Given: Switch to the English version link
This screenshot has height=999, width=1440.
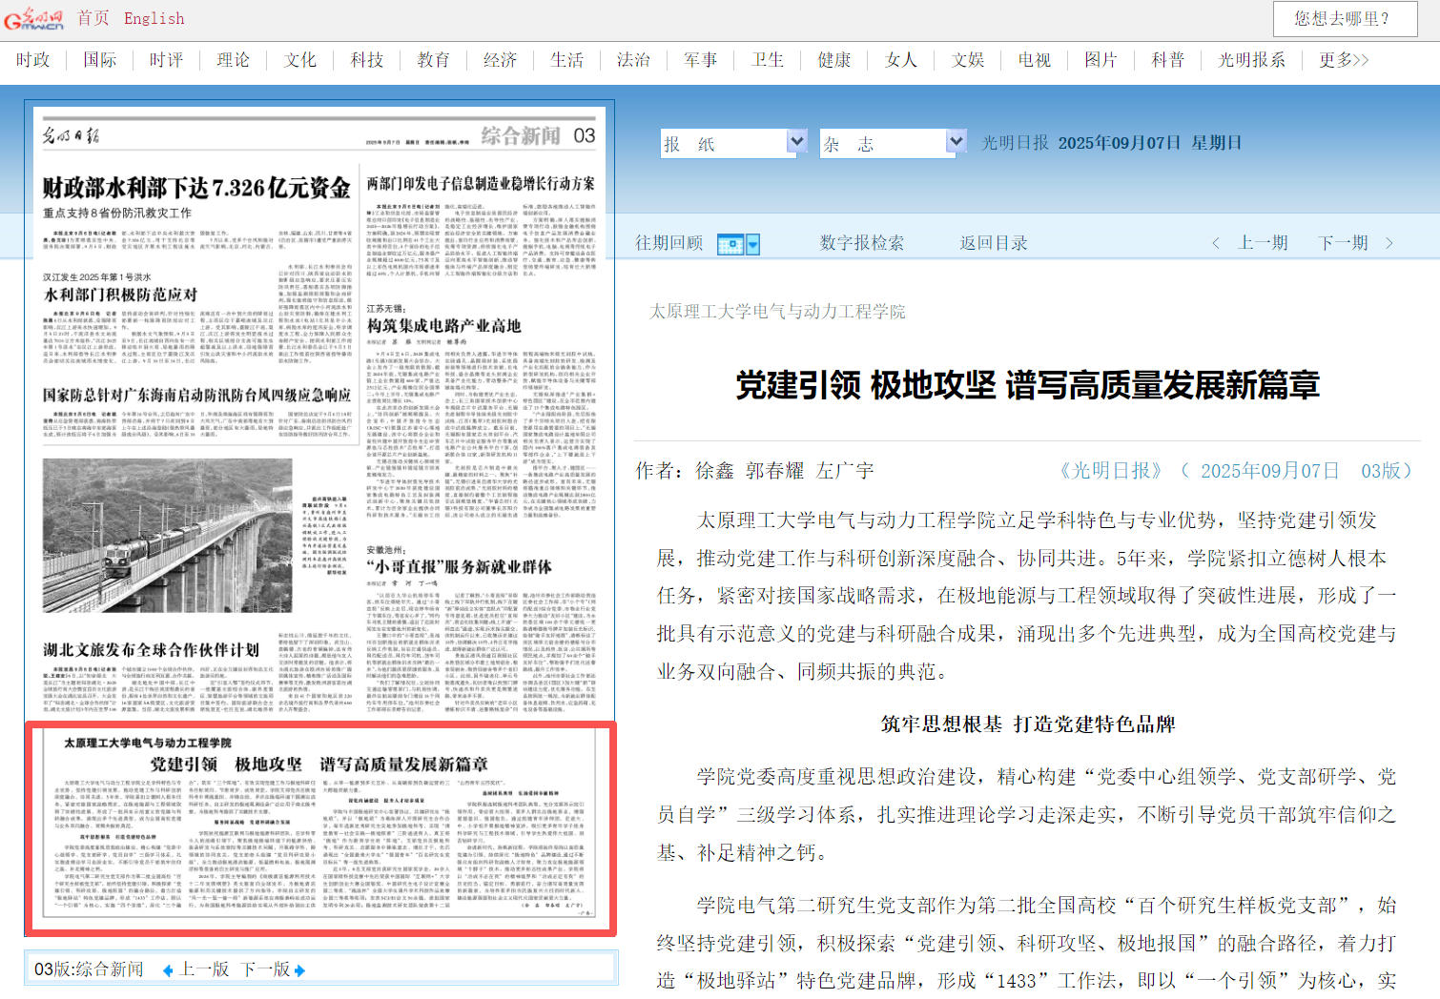Looking at the screenshot, I should click(x=154, y=18).
